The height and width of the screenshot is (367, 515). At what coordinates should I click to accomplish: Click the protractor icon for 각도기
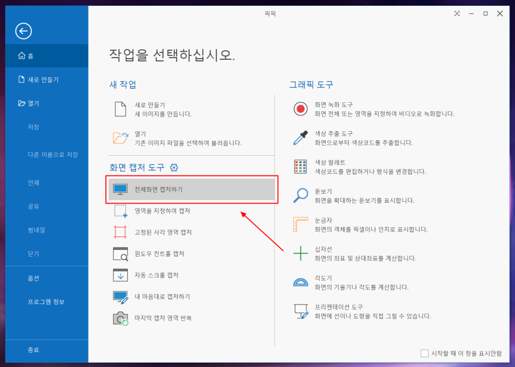301,282
